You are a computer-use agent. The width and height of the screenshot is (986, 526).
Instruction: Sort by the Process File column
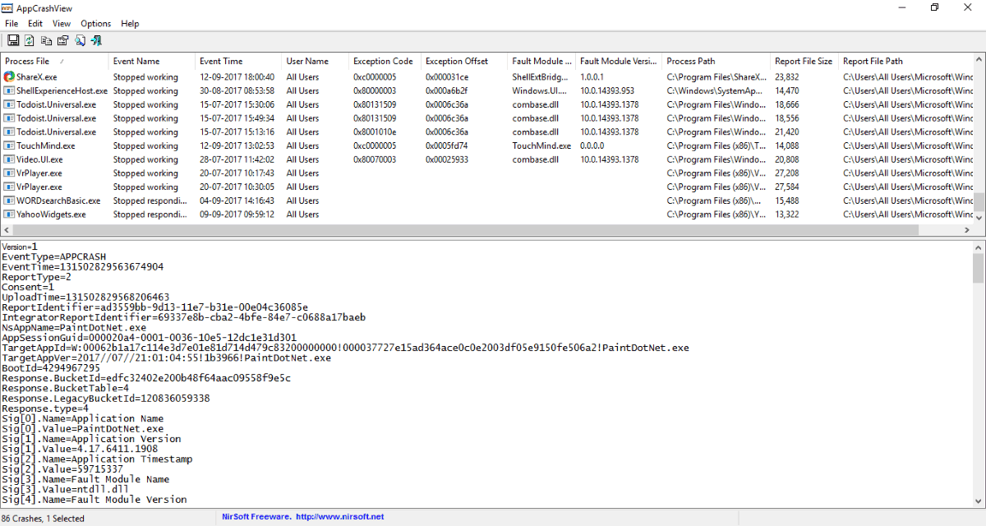(55, 61)
